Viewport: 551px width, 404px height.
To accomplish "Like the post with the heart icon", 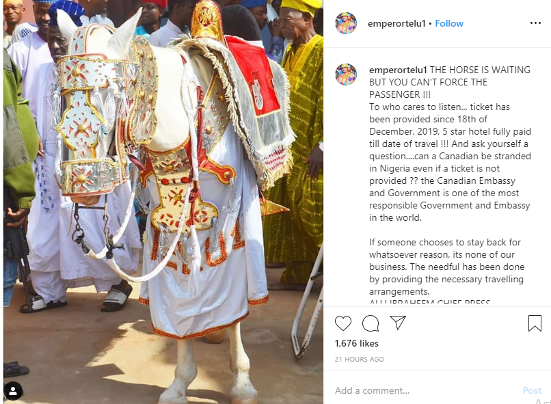I will [343, 323].
